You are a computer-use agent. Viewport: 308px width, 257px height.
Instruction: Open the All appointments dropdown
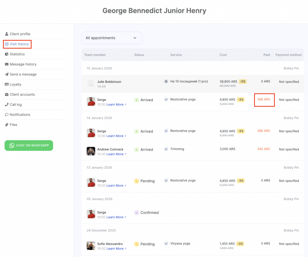112,38
